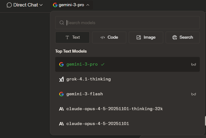Focus the Search models input field
The height and width of the screenshot is (138, 206).
click(130, 23)
